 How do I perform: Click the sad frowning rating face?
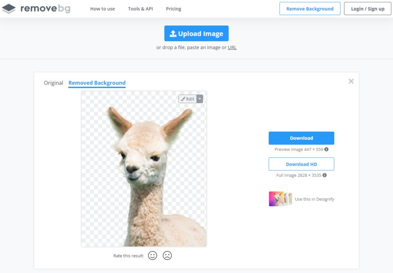[x=167, y=255]
